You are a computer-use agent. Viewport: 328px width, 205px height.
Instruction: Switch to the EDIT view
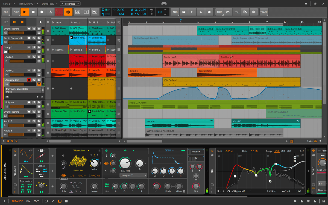(x=36, y=201)
